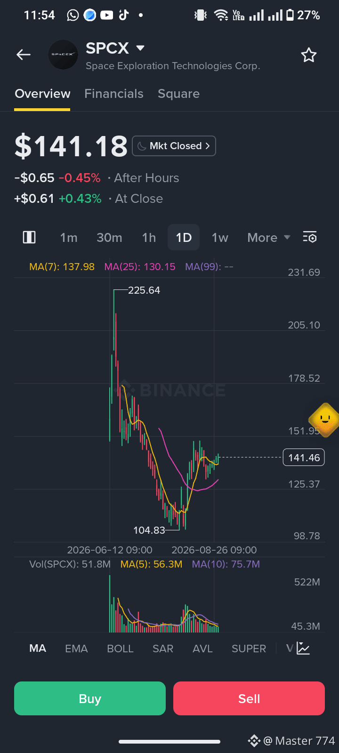Tap the MA(99) label
Viewport: 339px width, 753px height.
[209, 267]
